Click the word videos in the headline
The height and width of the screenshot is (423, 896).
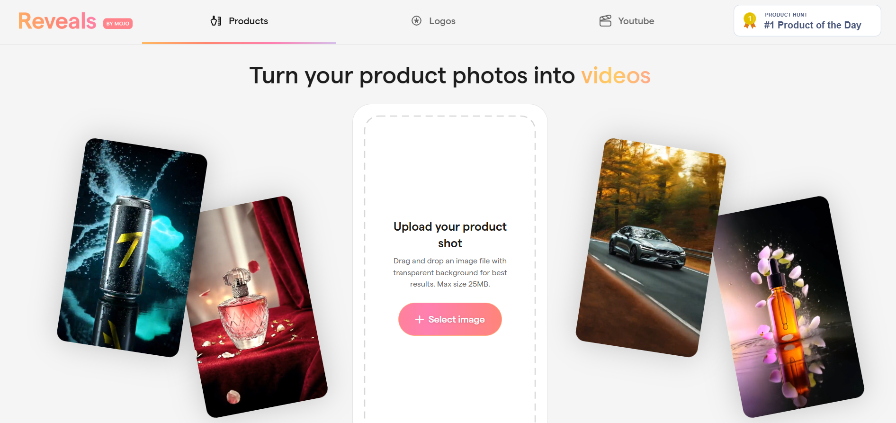point(616,75)
